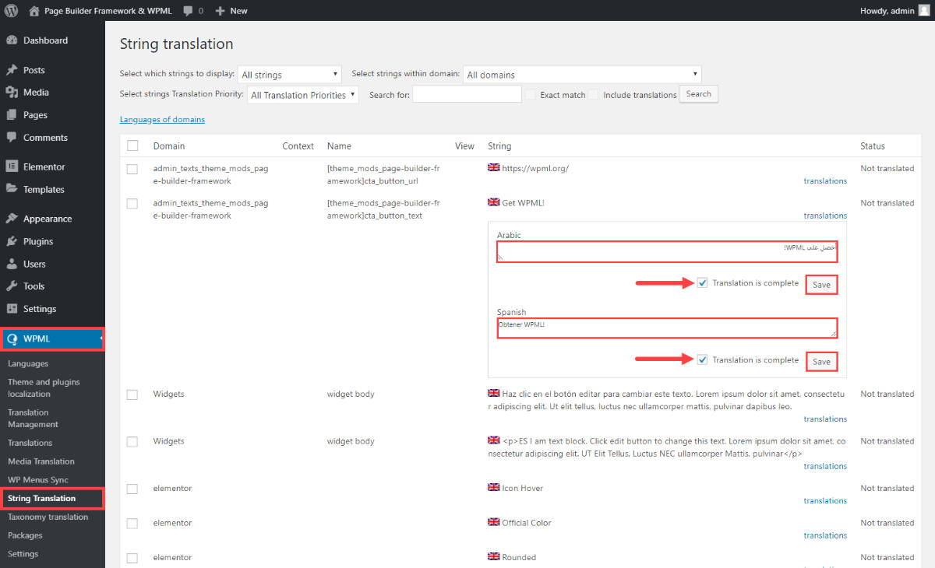Image resolution: width=935 pixels, height=568 pixels.
Task: Open the All domains dropdown
Action: (582, 75)
